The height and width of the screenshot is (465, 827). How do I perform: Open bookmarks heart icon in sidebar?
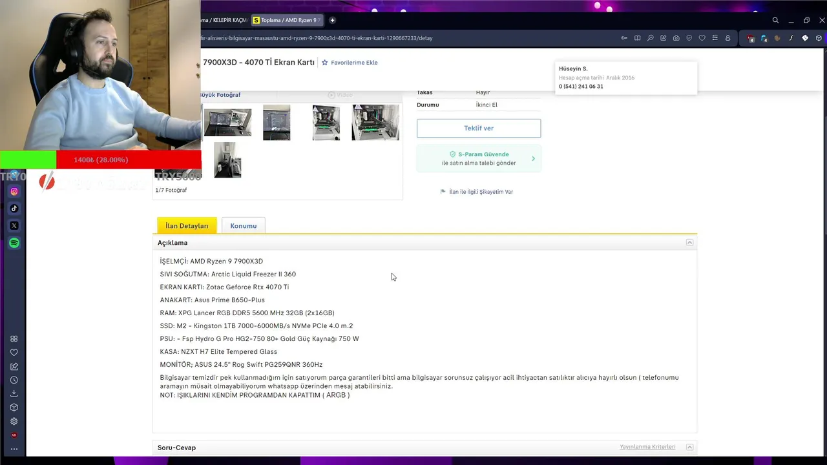point(14,353)
